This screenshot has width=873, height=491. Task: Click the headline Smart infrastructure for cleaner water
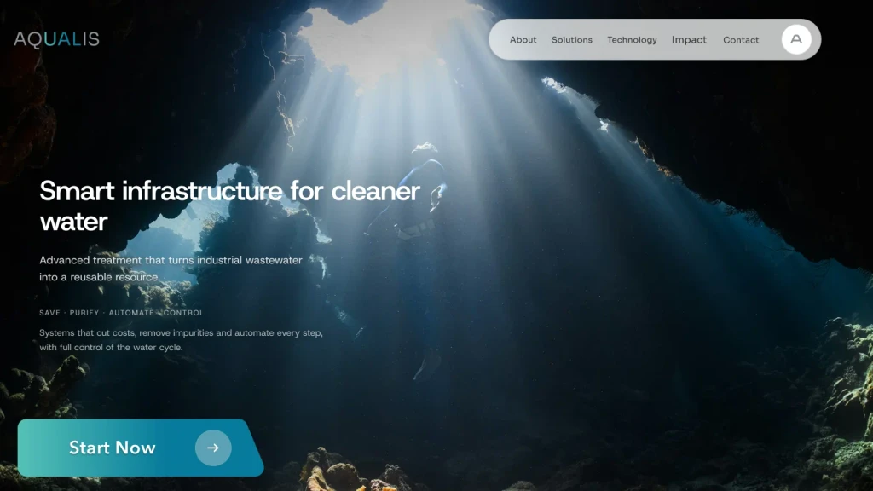pos(230,206)
